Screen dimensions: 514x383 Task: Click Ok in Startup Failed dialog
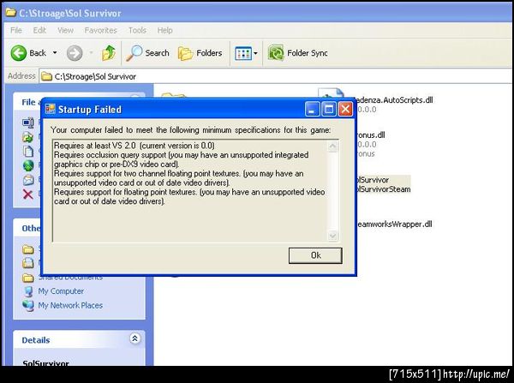click(315, 255)
